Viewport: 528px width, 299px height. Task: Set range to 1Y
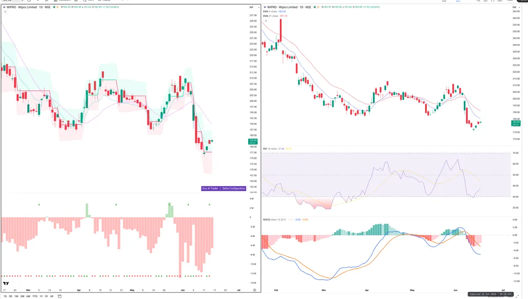pyautogui.click(x=41, y=296)
